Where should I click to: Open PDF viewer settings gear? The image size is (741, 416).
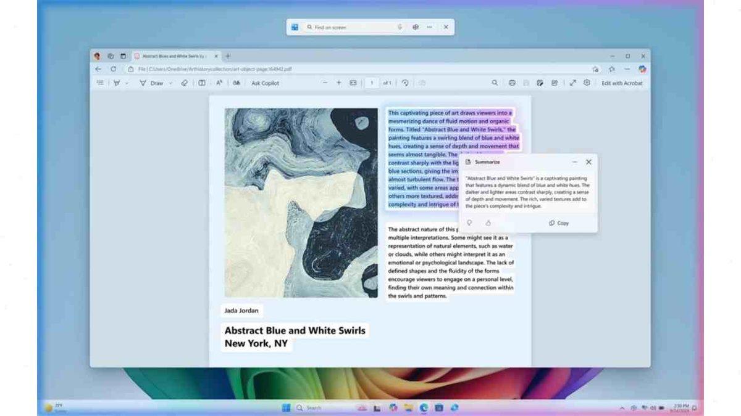pyautogui.click(x=586, y=84)
